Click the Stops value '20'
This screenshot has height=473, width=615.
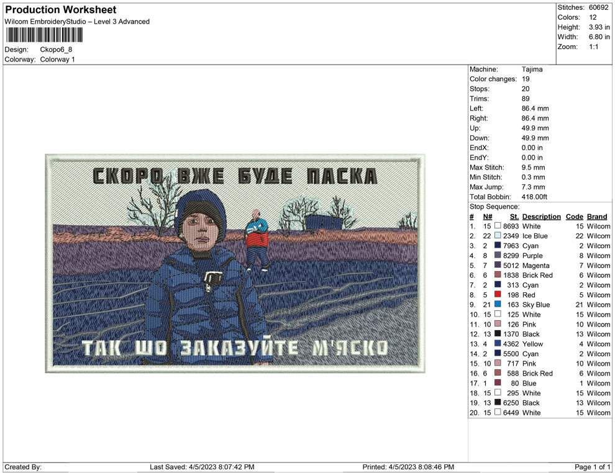coord(526,89)
